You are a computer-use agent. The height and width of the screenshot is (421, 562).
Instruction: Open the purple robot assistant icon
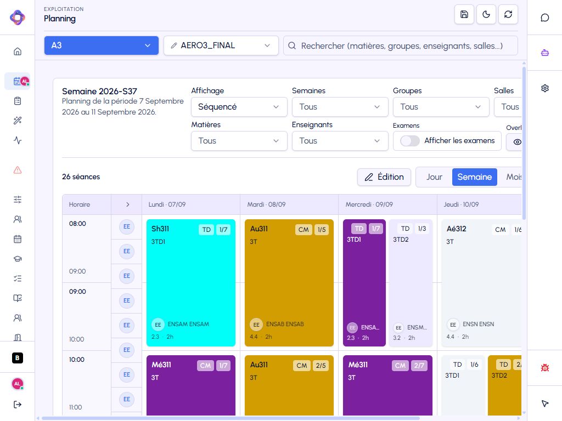(545, 53)
